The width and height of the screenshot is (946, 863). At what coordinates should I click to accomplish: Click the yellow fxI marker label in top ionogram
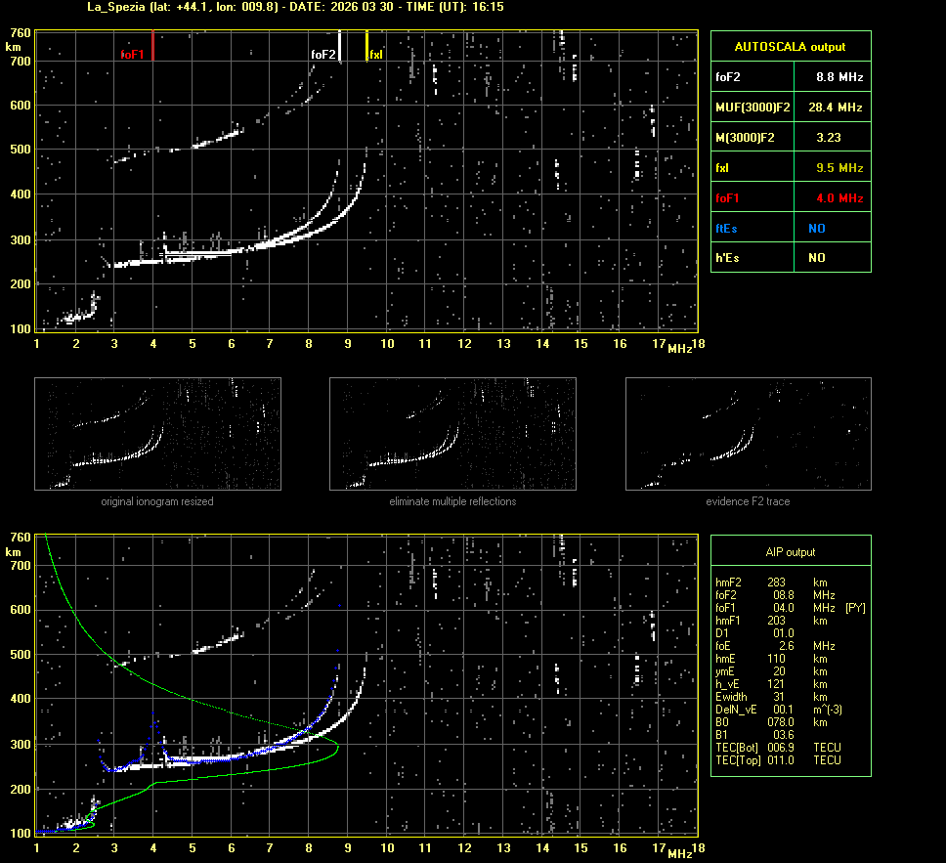376,55
